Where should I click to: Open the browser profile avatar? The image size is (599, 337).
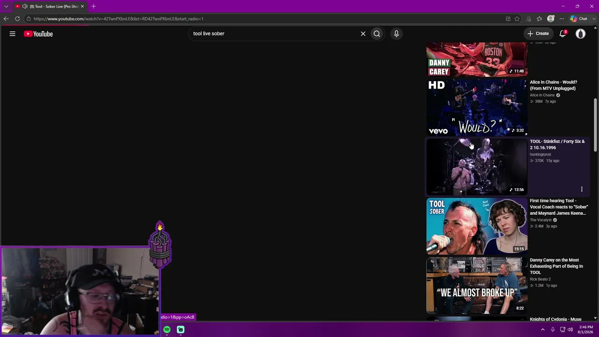551,19
